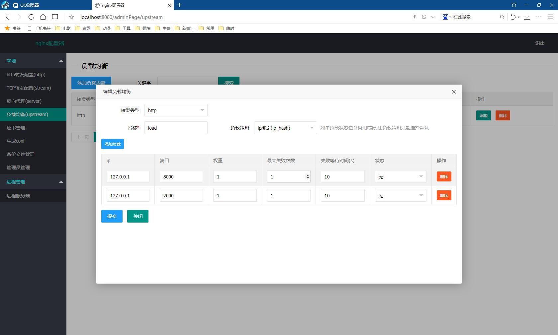The height and width of the screenshot is (335, 558).
Task: Click the Baidu search engine icon
Action: click(x=445, y=17)
